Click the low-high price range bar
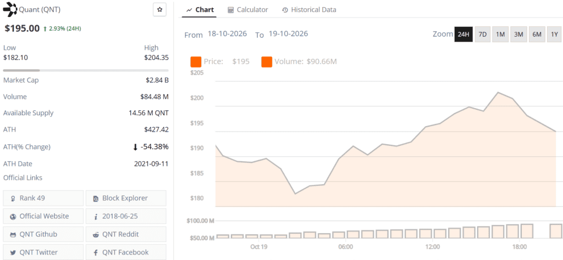Viewport: 563px width, 260px height. point(86,71)
